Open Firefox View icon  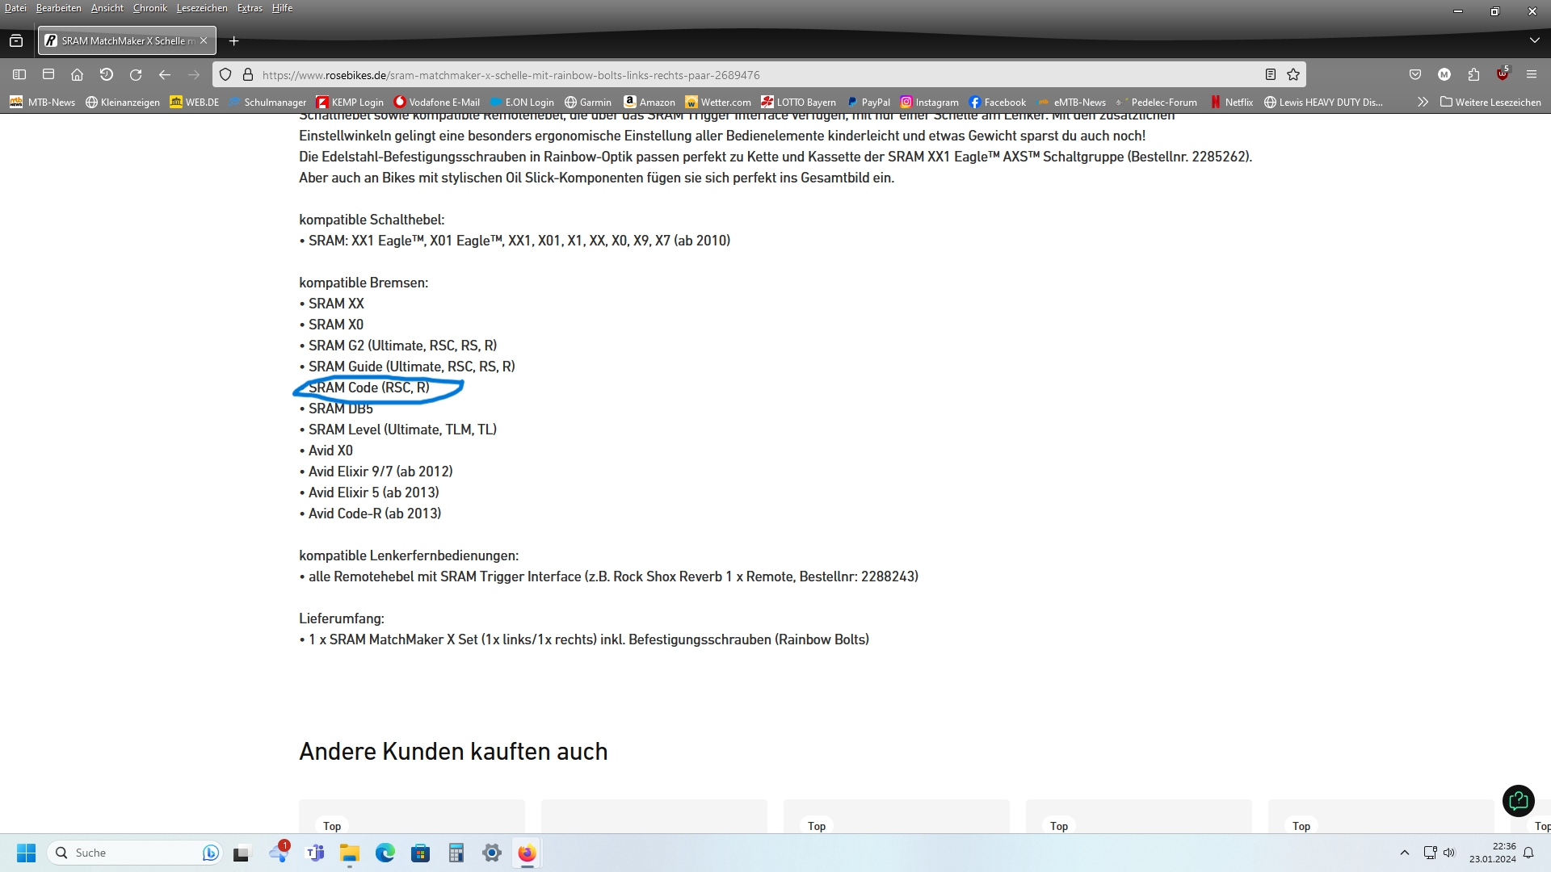[16, 40]
